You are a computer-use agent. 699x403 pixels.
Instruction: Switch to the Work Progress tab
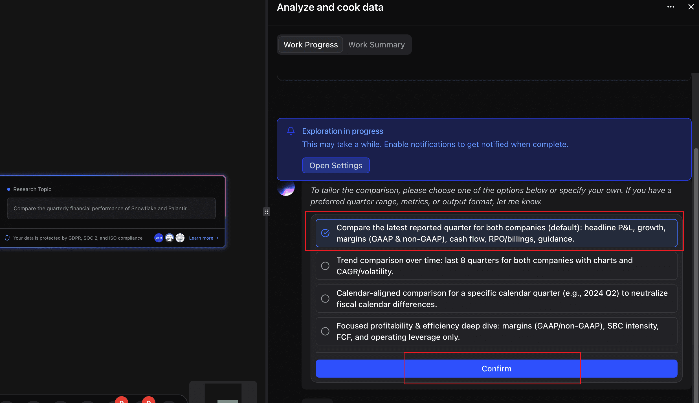pos(311,45)
